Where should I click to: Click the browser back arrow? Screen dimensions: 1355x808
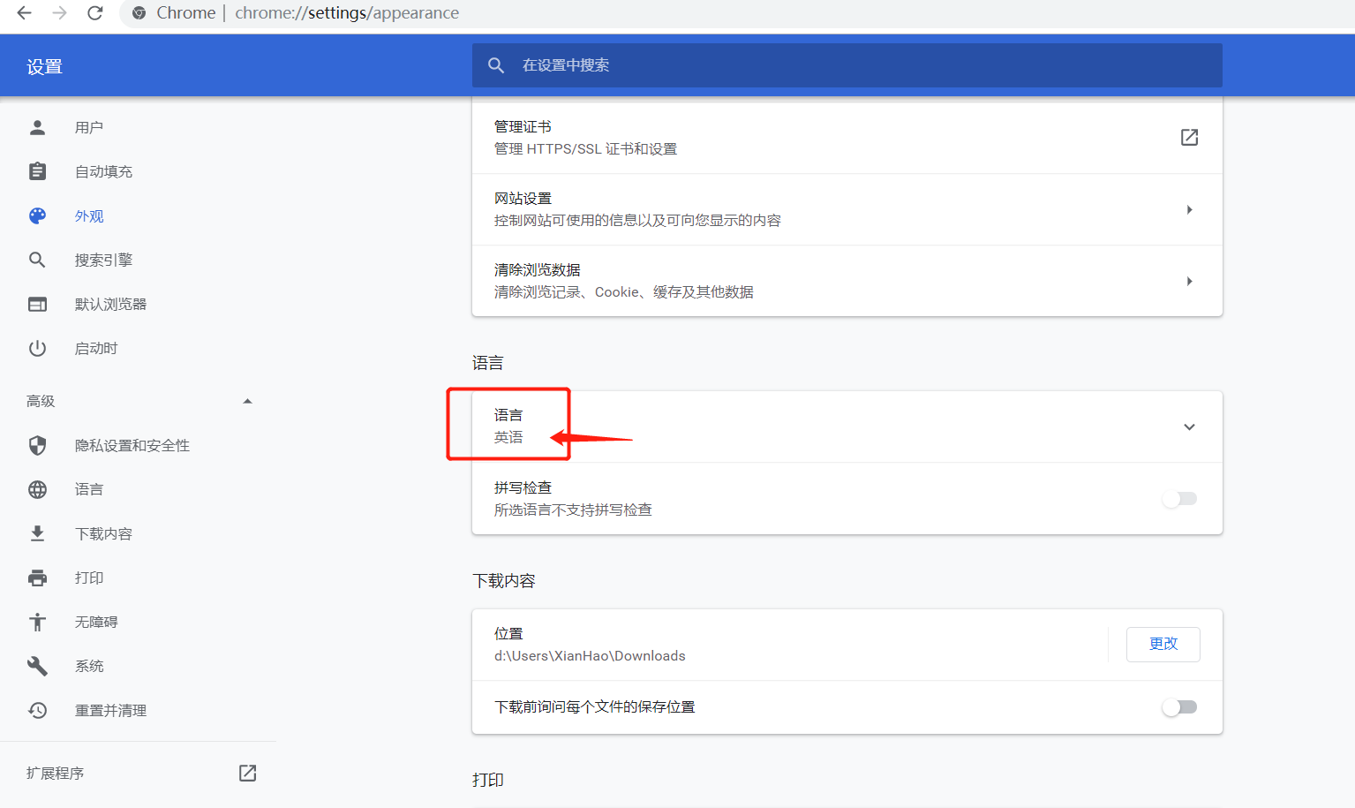[25, 13]
